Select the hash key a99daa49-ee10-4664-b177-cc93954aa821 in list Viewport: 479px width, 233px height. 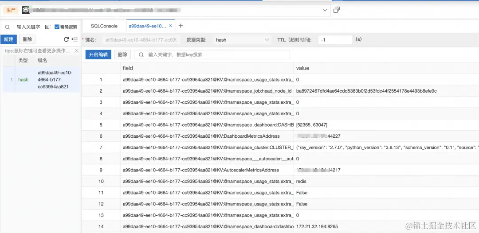[x=41, y=80]
